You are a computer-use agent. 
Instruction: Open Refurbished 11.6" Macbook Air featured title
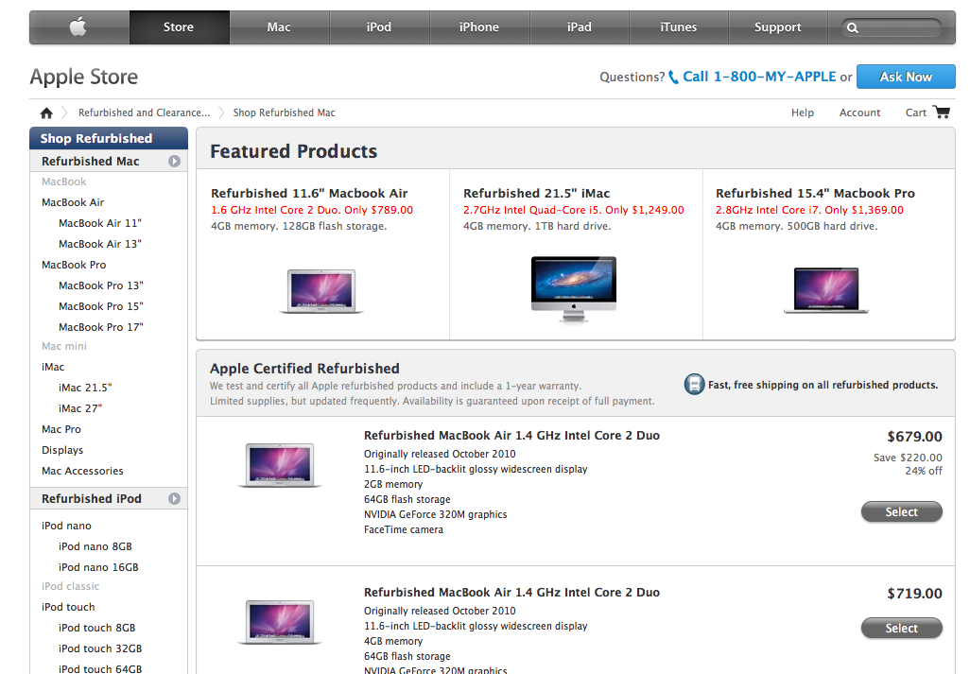pyautogui.click(x=309, y=193)
